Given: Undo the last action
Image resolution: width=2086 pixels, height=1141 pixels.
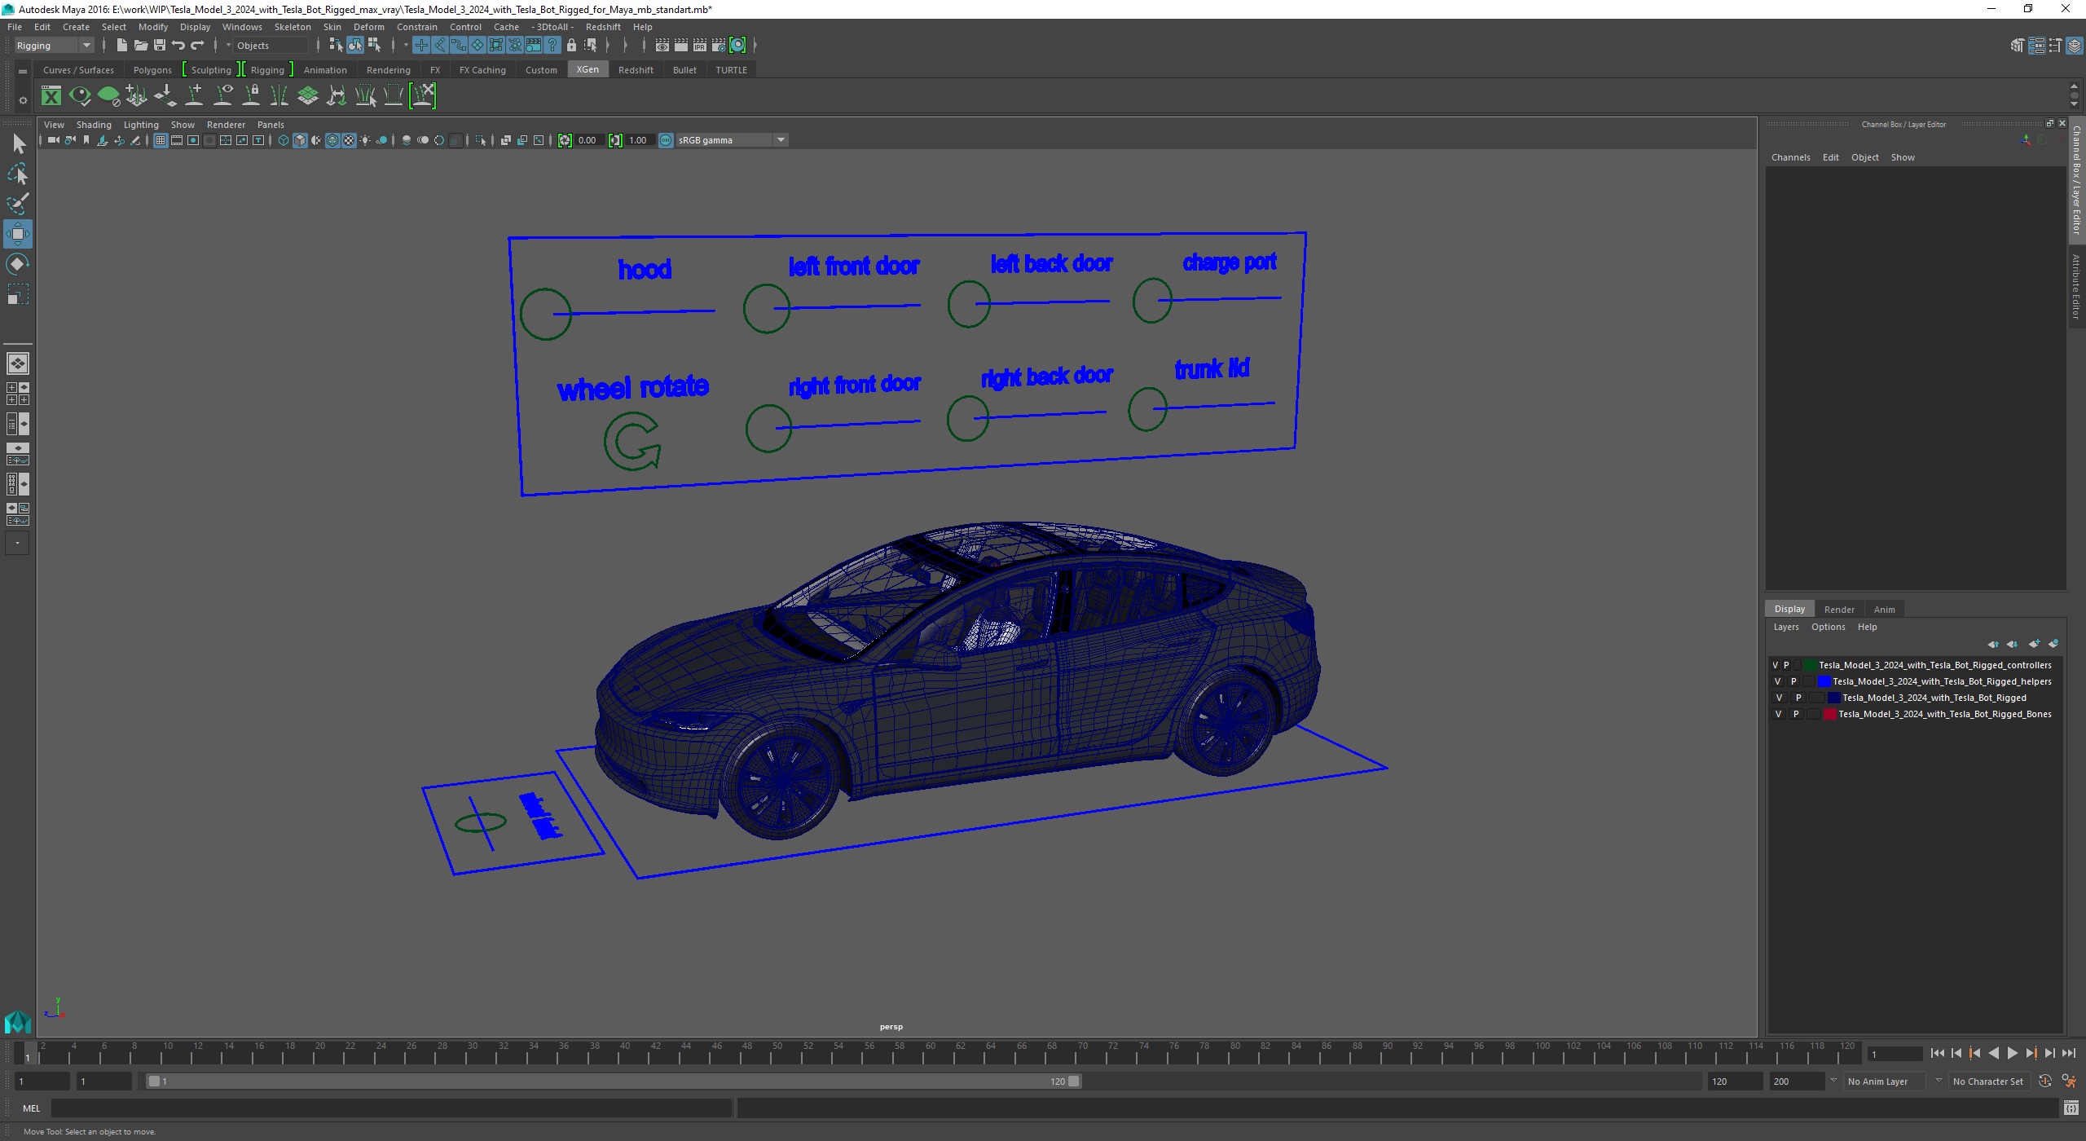Looking at the screenshot, I should pos(178,46).
